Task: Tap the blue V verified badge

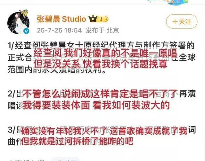Action: tap(26, 31)
